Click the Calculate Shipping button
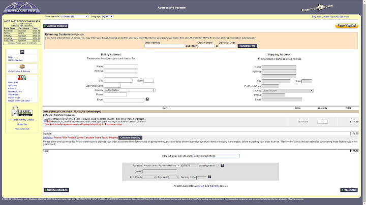This screenshot has height=205, width=366. pyautogui.click(x=130, y=138)
